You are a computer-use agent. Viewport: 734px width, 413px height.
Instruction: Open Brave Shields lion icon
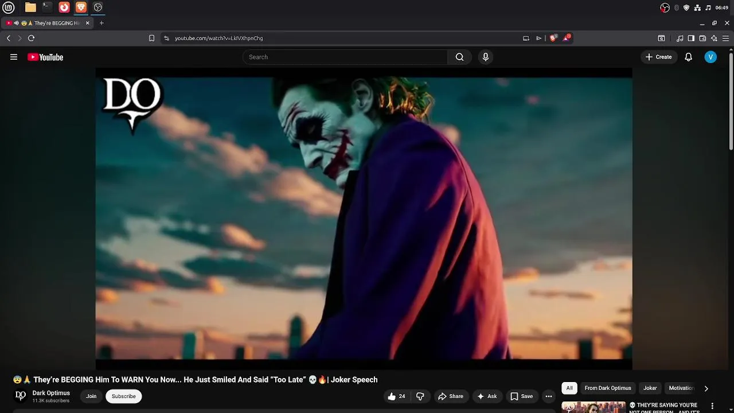553,38
